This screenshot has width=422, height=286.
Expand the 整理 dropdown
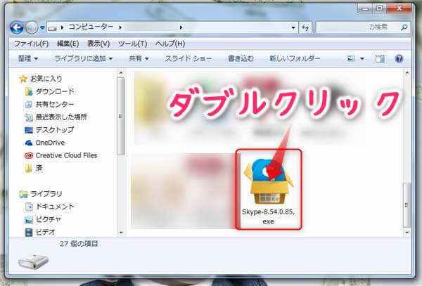(x=27, y=58)
